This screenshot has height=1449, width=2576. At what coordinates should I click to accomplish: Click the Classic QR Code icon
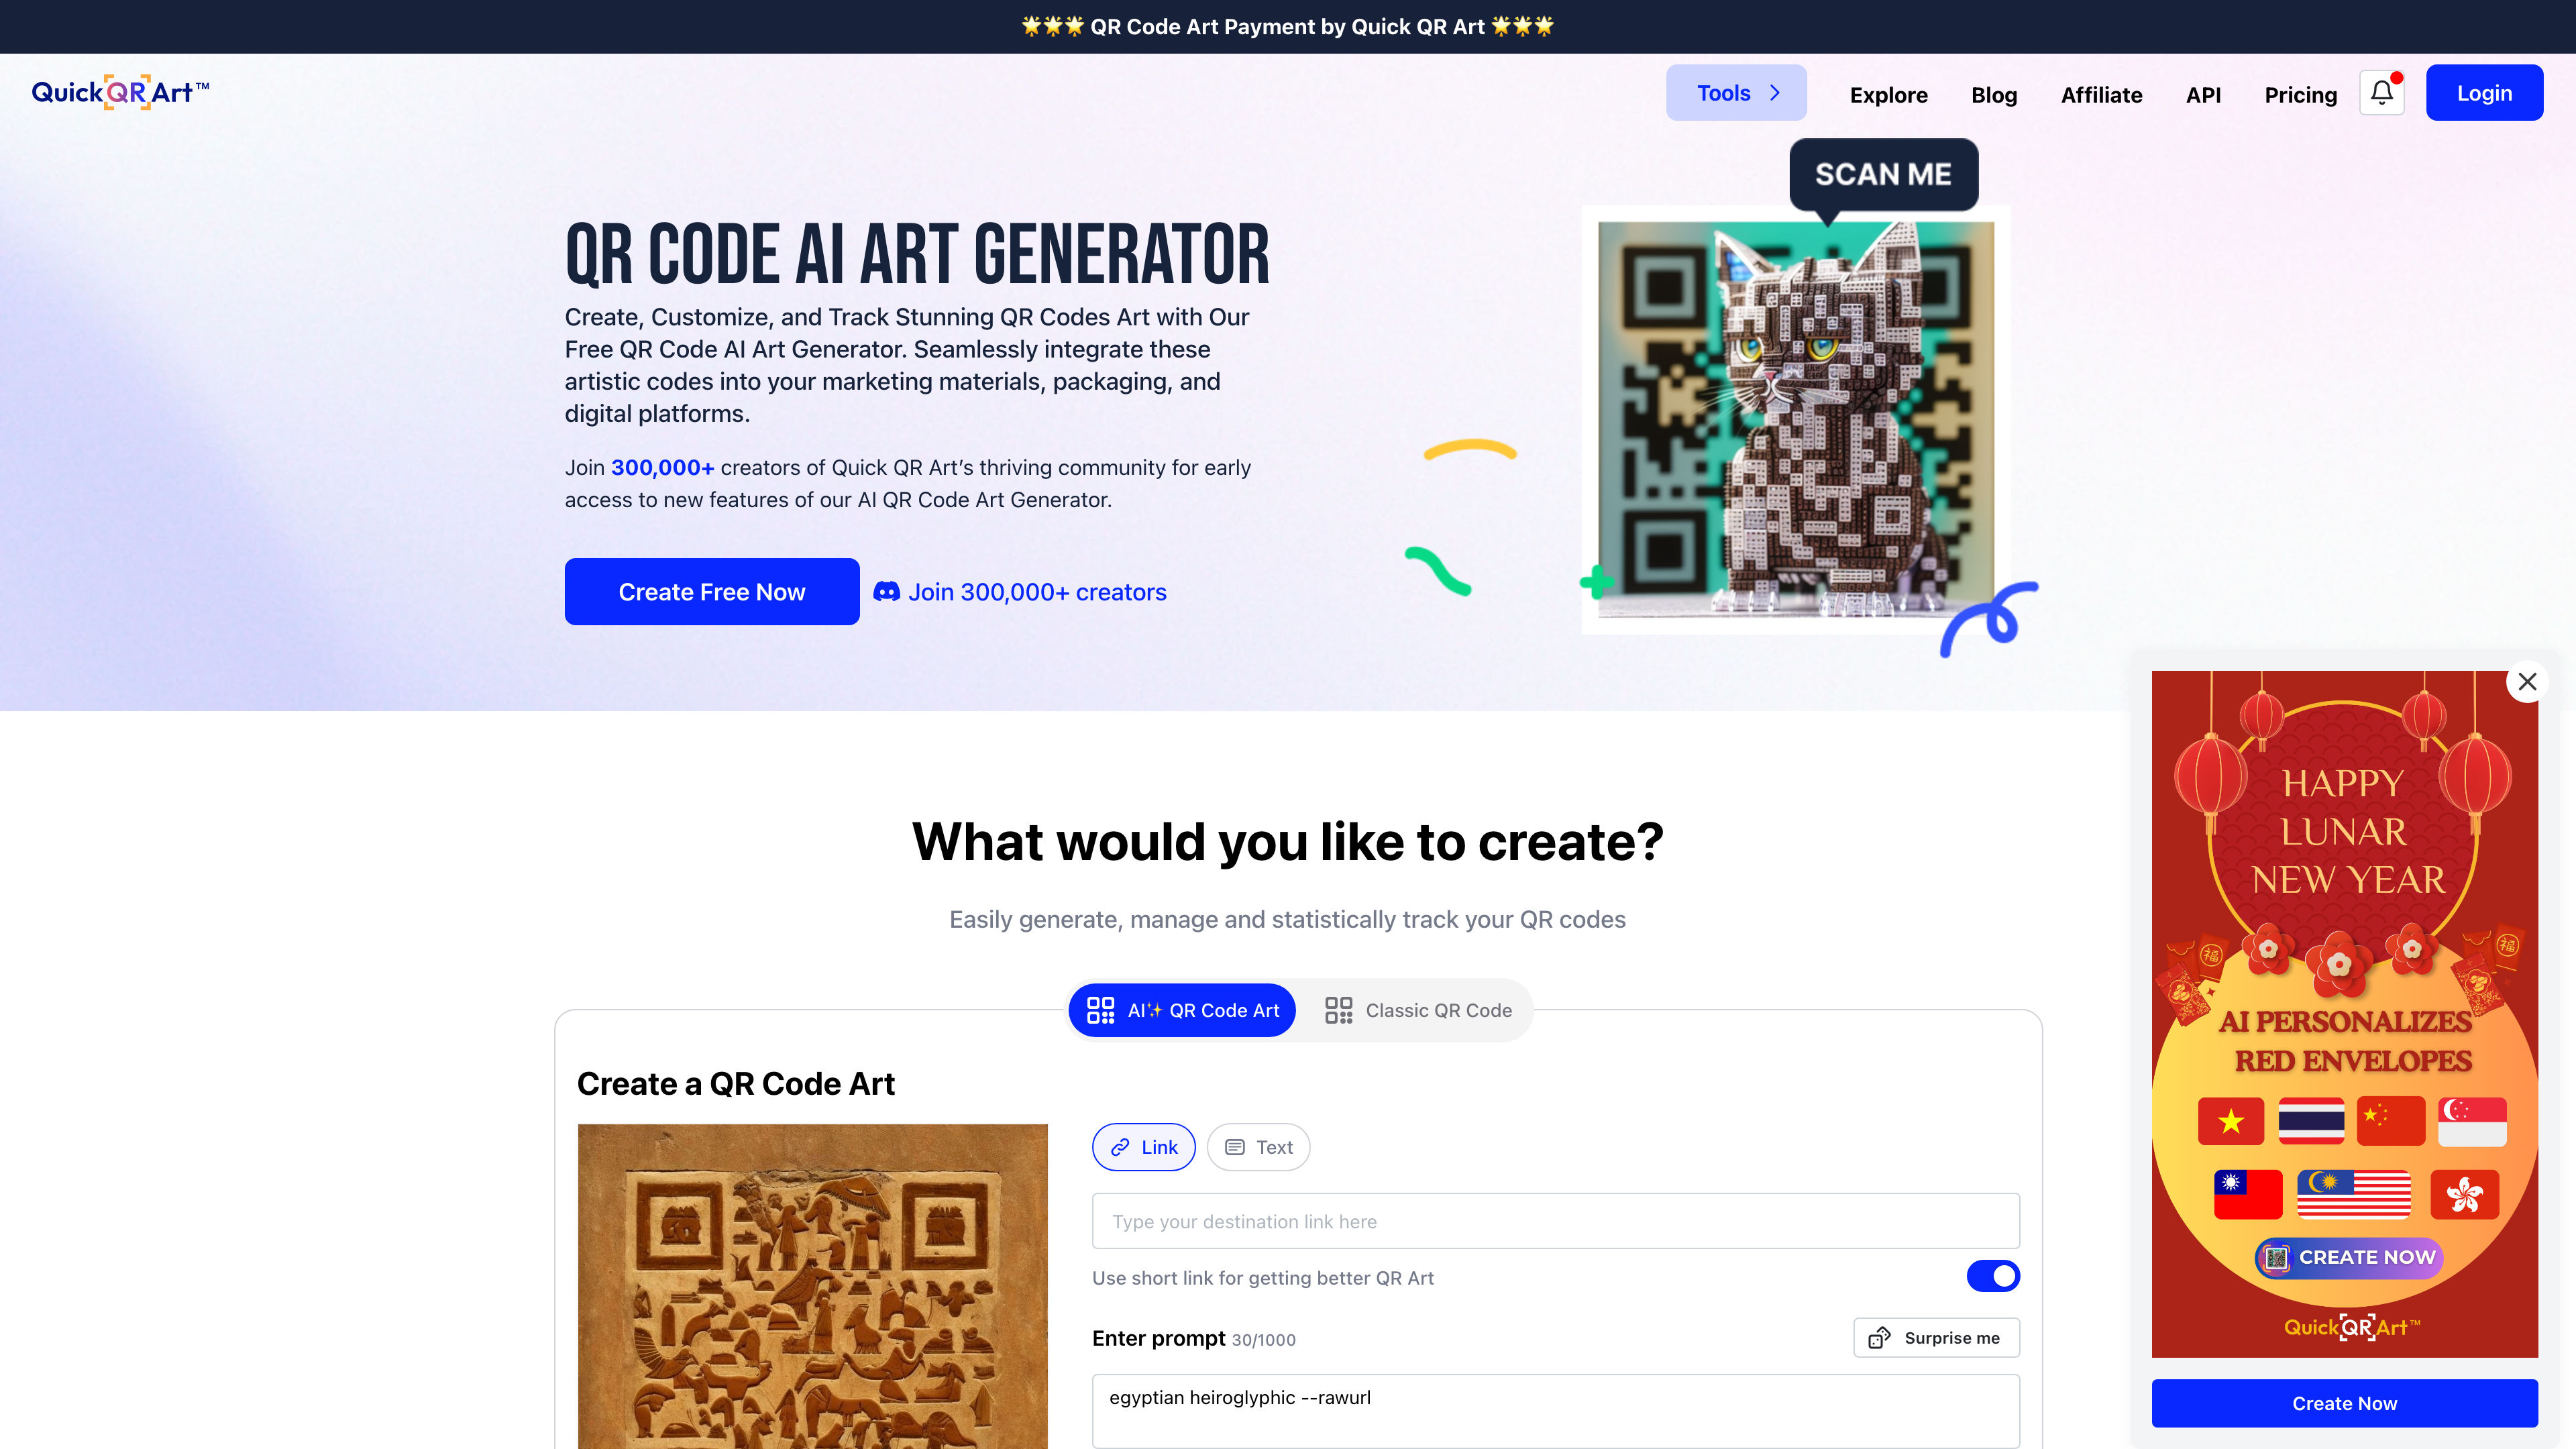click(x=1339, y=1010)
